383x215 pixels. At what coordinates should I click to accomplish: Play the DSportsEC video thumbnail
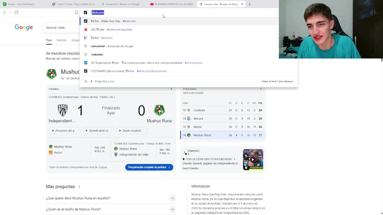pos(253,159)
